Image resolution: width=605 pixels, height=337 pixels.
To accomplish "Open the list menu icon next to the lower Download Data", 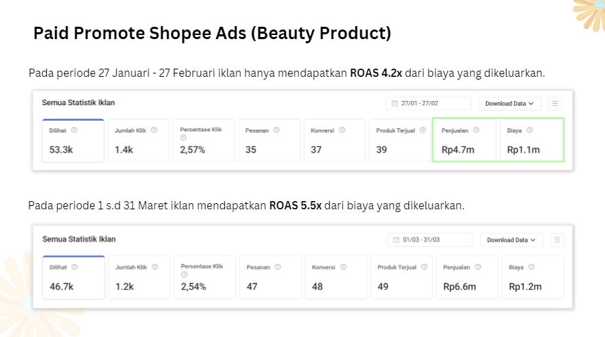I will click(557, 240).
